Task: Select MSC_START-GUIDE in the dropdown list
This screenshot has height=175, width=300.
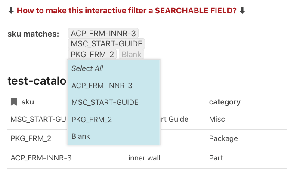Action: click(105, 102)
